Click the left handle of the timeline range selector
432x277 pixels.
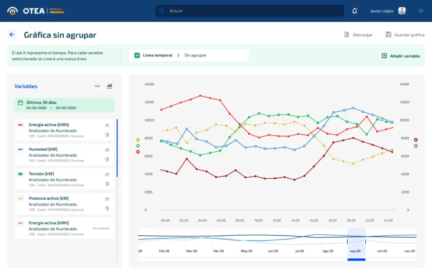pyautogui.click(x=348, y=242)
